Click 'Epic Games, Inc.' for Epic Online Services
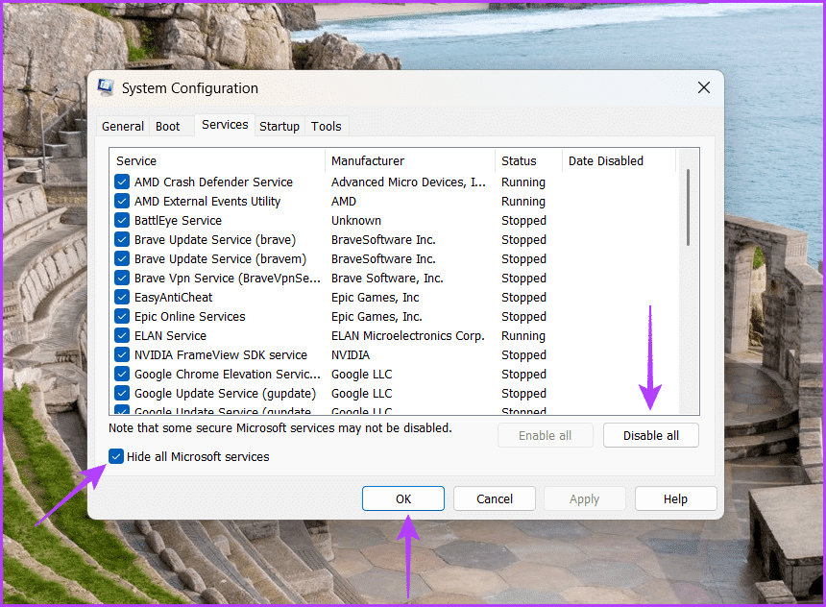 [377, 316]
